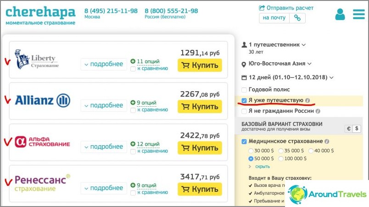Add Ренессанс policy to comparison checkbox
The width and height of the screenshot is (369, 207).
click(133, 193)
